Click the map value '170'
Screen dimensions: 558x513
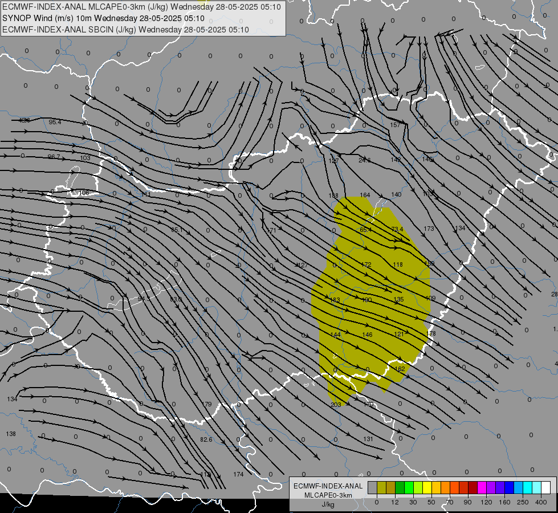pyautogui.click(x=368, y=405)
